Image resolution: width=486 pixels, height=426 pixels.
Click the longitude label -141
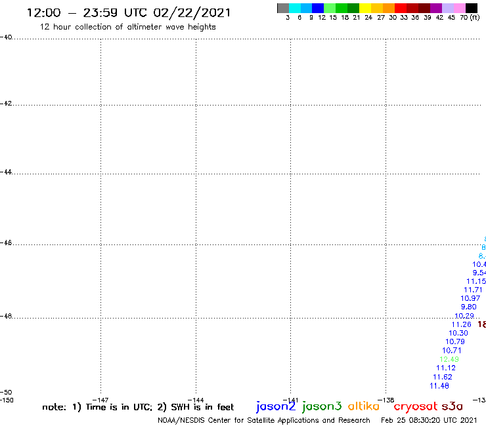click(x=290, y=400)
